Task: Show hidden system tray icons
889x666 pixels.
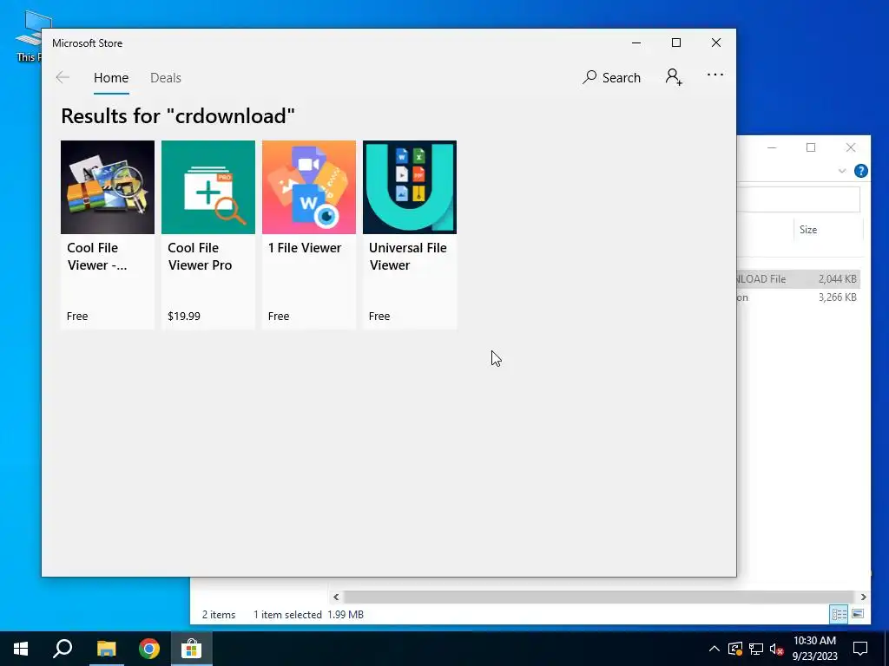Action: [714, 649]
